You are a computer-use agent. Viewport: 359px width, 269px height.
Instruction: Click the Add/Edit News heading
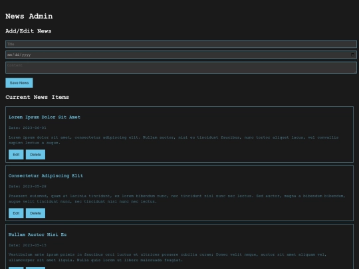[29, 31]
